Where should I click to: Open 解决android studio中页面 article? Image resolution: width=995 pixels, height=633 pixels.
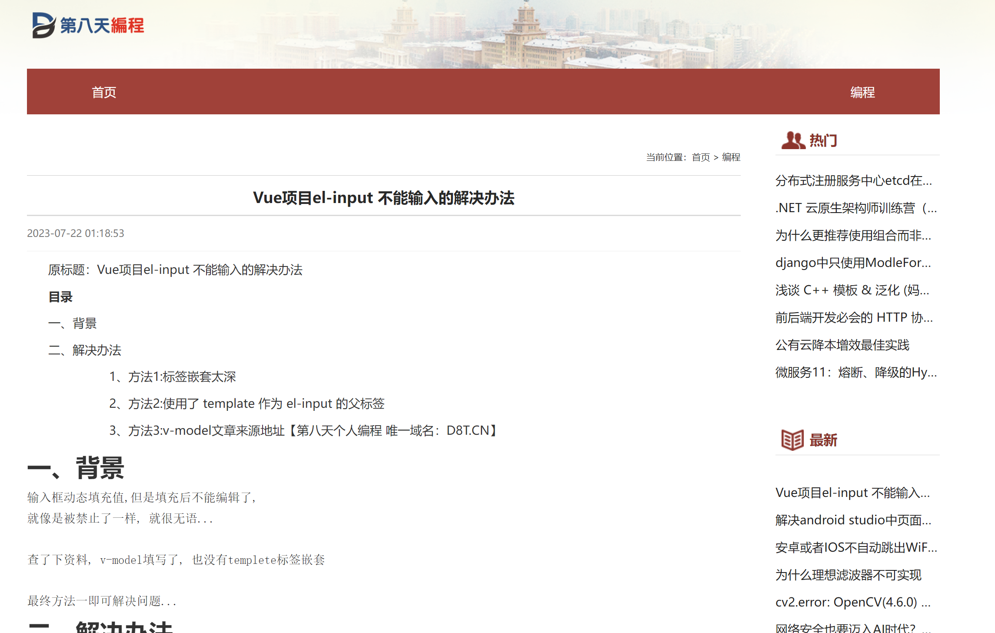853,520
